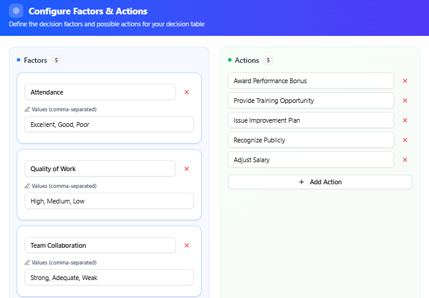The image size is (429, 298).
Task: Remove the Provide Training Opportunity action
Action: (x=405, y=101)
